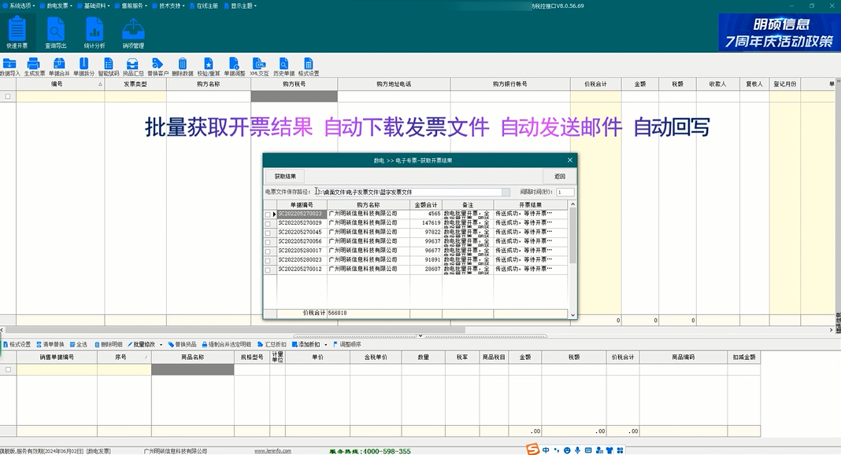The height and width of the screenshot is (455, 841).
Task: Click the 返回 button in dialog
Action: (559, 176)
